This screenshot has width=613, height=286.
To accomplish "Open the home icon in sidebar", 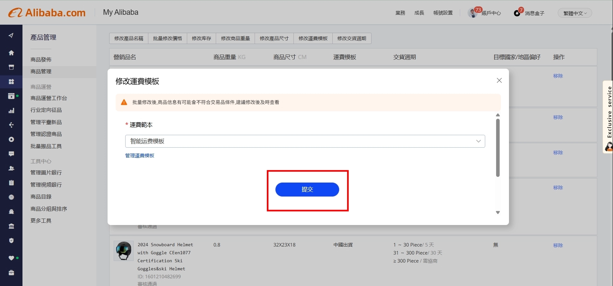I will (11, 53).
